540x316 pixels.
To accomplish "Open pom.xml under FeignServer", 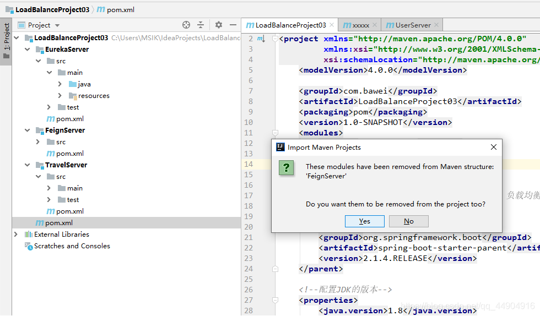I will (x=65, y=154).
